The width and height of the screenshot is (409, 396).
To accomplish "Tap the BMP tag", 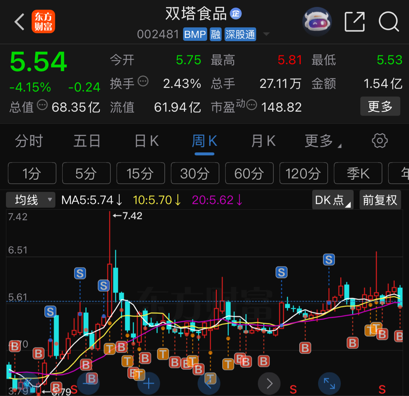I will [x=195, y=34].
